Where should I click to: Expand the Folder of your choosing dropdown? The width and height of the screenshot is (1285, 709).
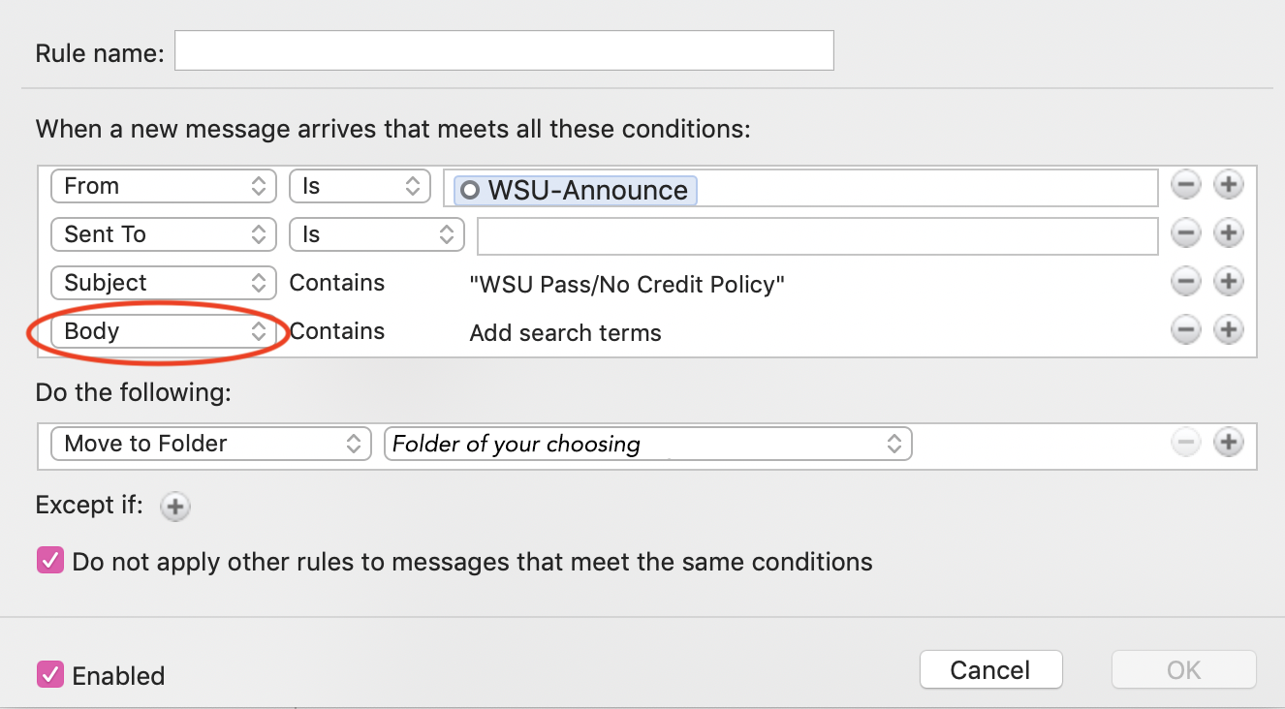(x=647, y=444)
